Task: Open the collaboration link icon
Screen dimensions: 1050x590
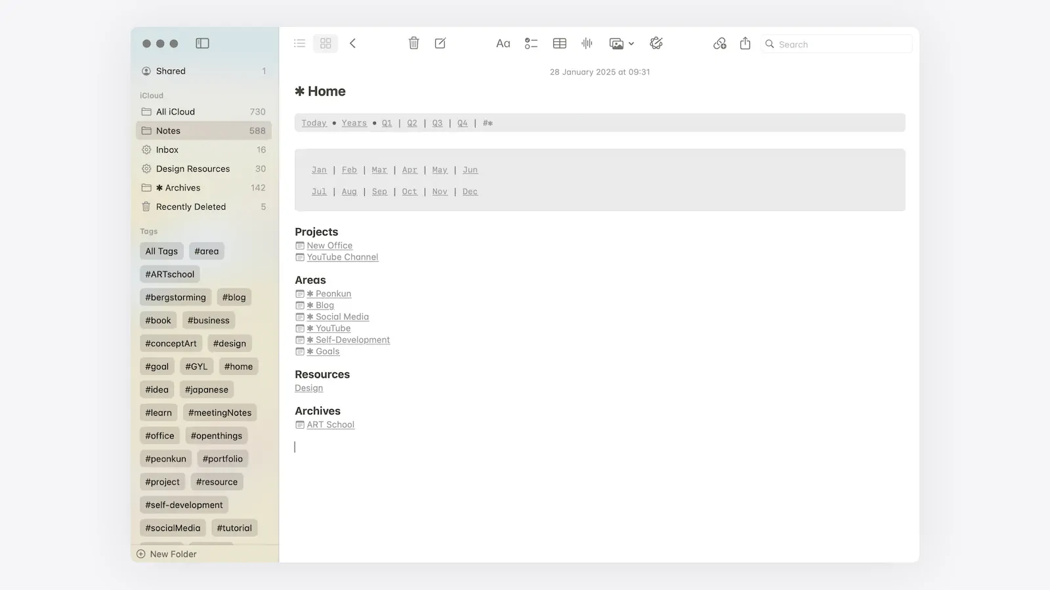Action: (x=719, y=43)
